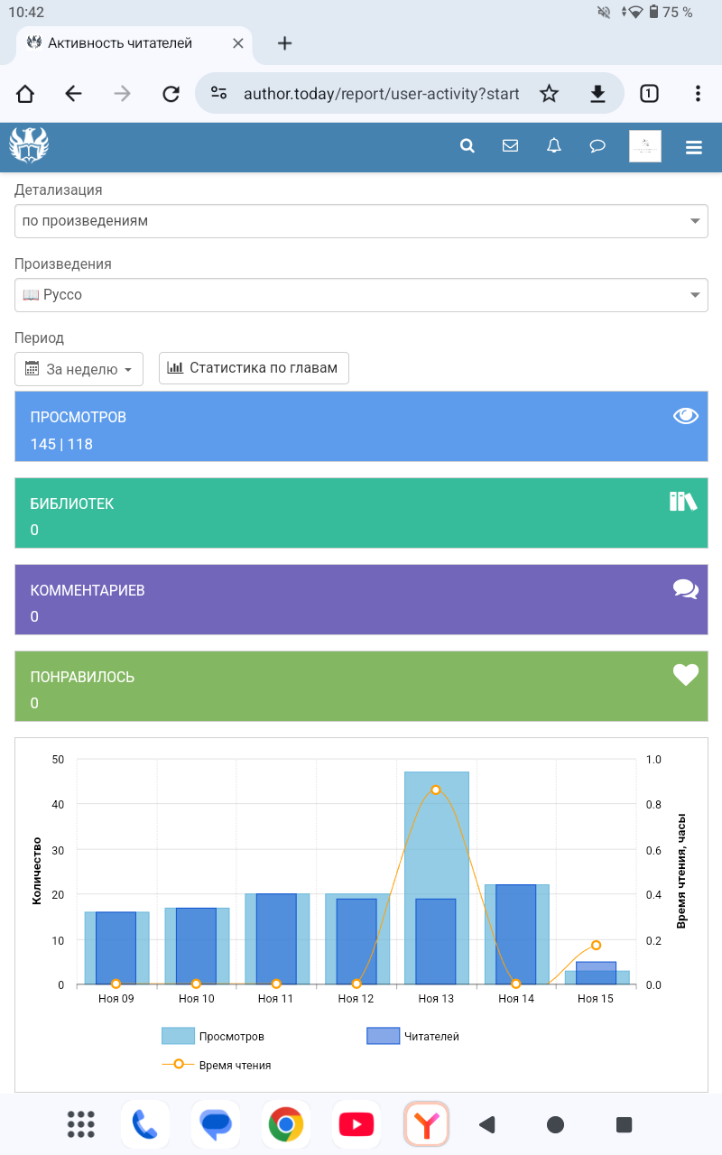Expand the Произведения dropdown showing Руссо

coord(361,295)
